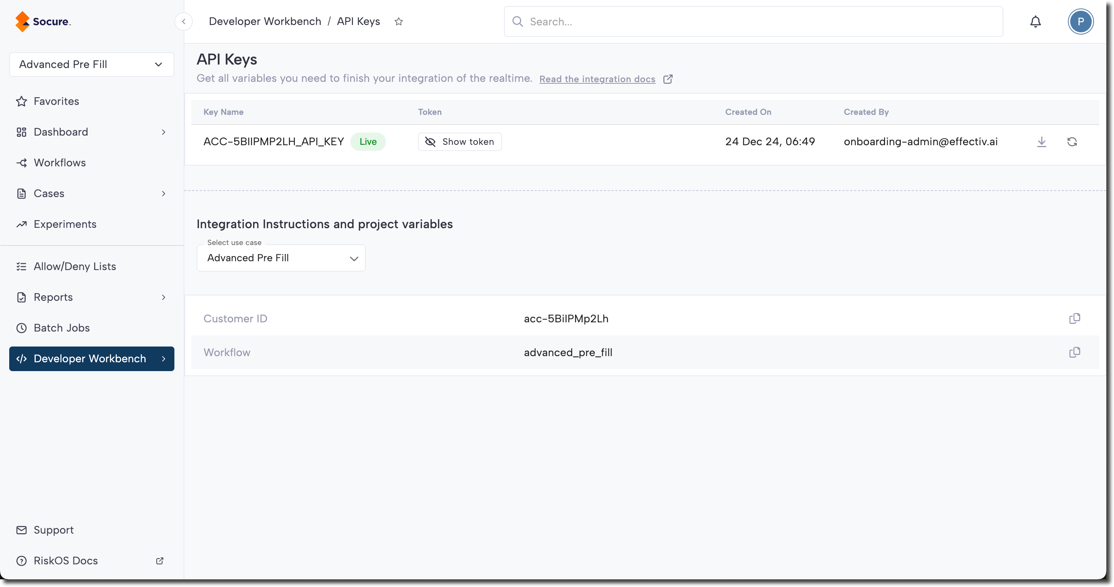The height and width of the screenshot is (587, 1114).
Task: Open the user profile avatar P
Action: tap(1080, 22)
